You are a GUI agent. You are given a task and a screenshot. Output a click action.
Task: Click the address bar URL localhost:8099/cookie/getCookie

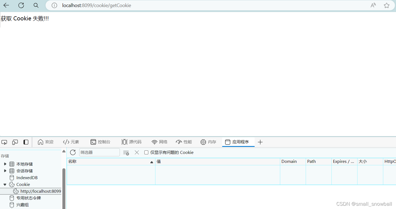(x=97, y=5)
